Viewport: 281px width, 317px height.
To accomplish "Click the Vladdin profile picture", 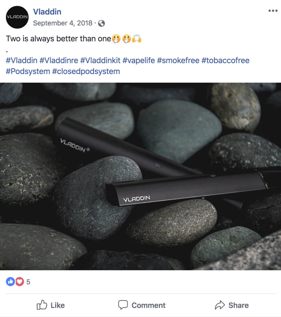I will (17, 17).
